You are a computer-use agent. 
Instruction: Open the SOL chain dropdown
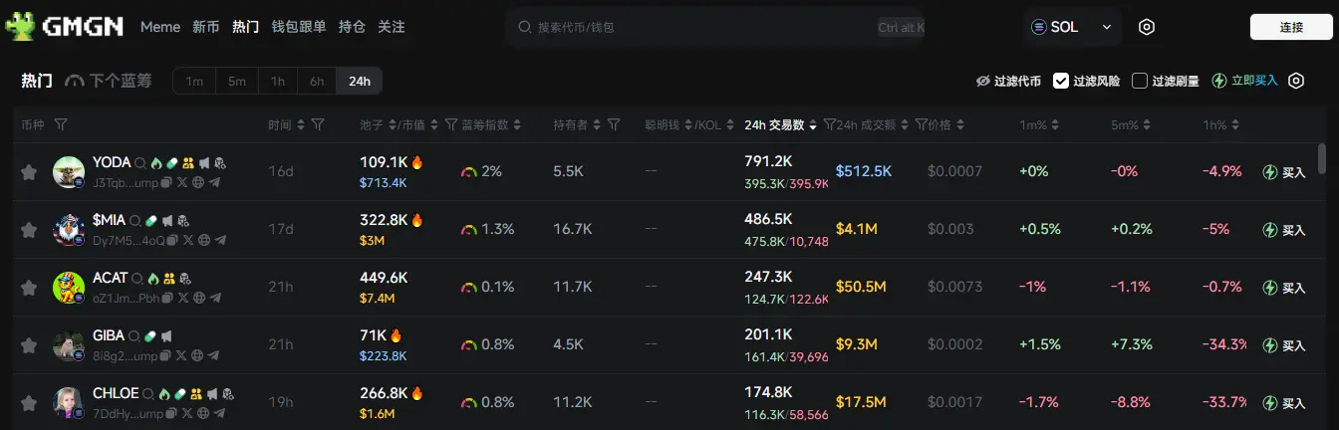coord(1074,27)
